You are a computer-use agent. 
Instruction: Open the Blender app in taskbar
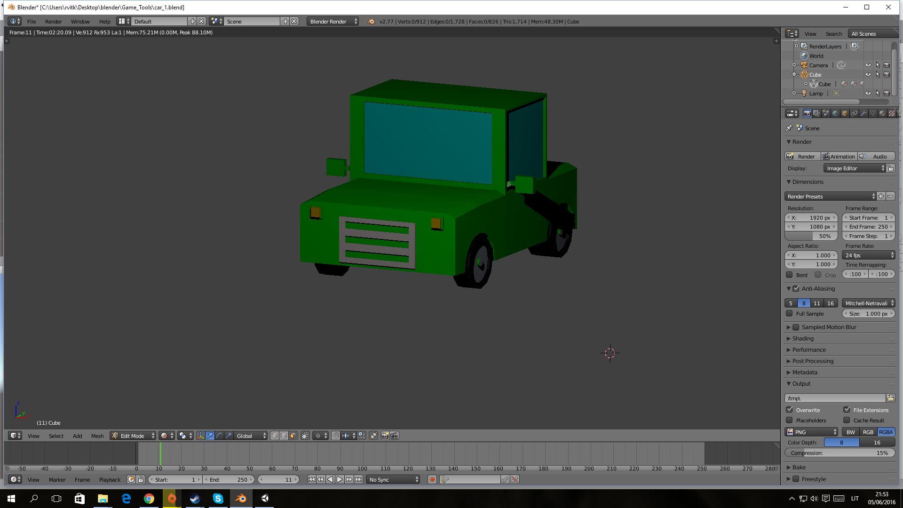241,499
